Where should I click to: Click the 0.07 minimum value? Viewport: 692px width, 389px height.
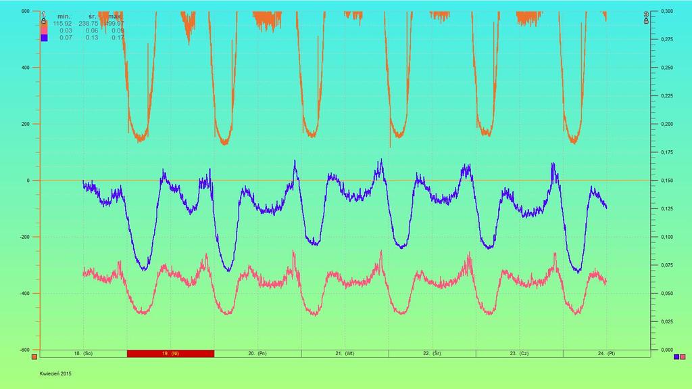(x=66, y=38)
